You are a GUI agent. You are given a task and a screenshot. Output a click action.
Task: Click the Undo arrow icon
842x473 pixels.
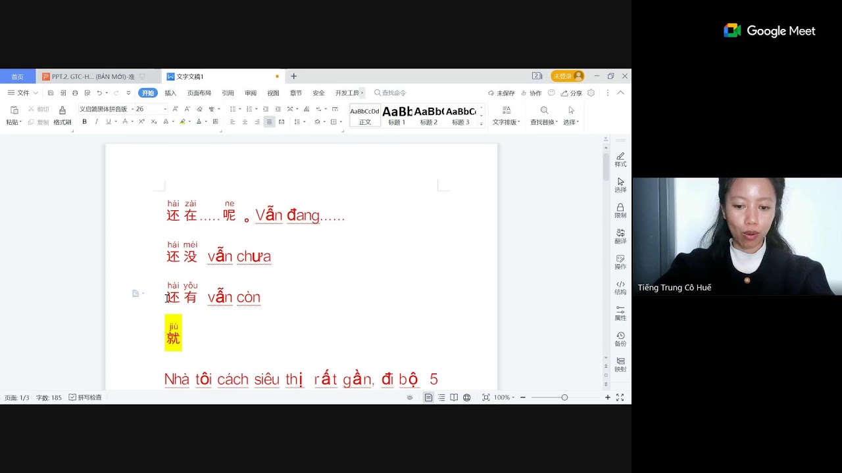coord(99,93)
